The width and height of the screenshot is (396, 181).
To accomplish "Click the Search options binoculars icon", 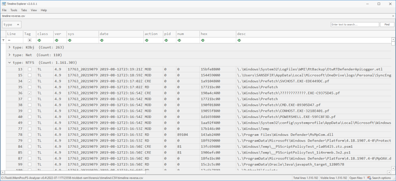I will (369, 178).
